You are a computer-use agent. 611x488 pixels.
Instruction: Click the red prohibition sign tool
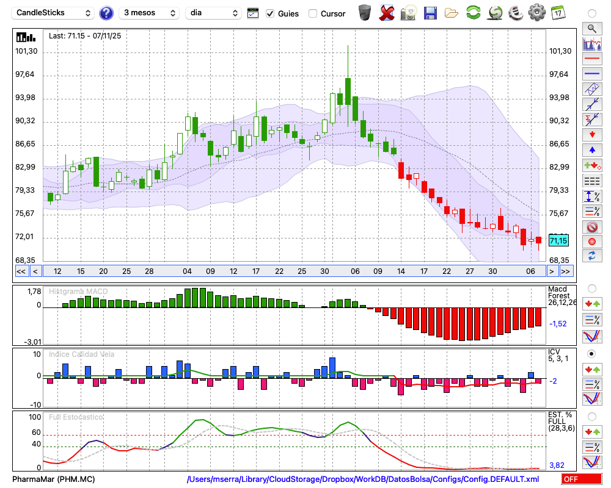591,227
